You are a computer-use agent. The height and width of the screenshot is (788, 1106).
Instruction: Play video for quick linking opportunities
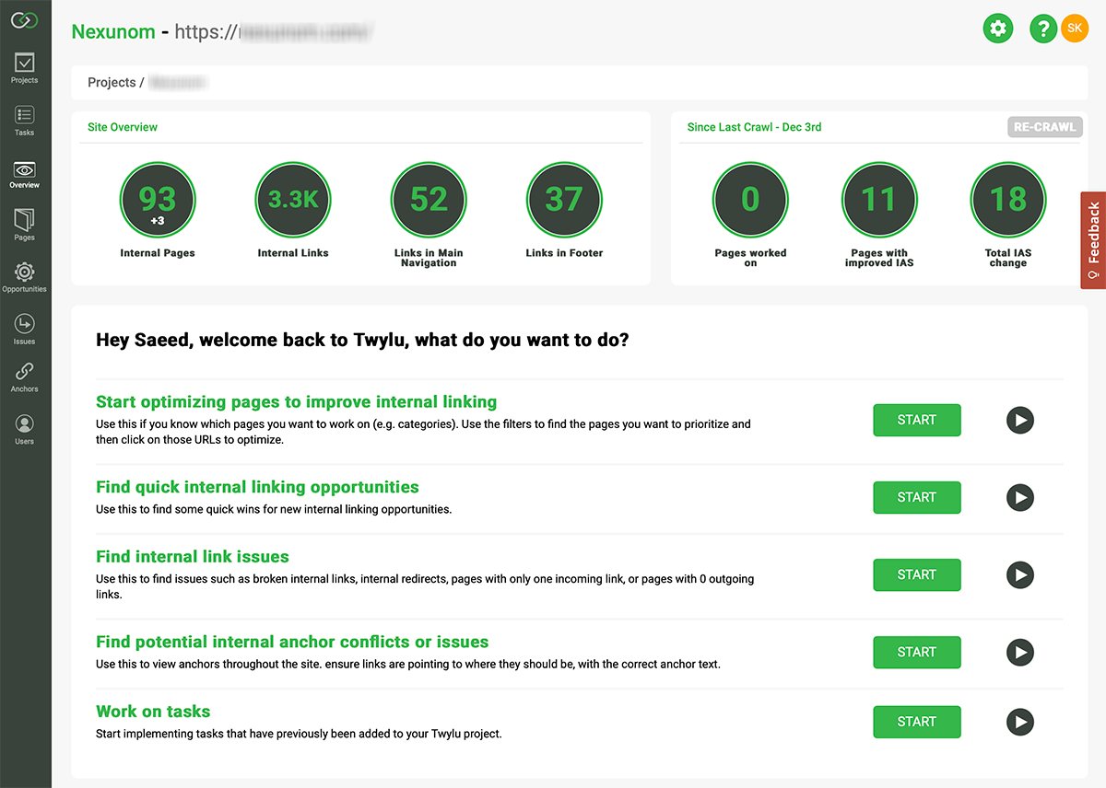[x=1019, y=498]
